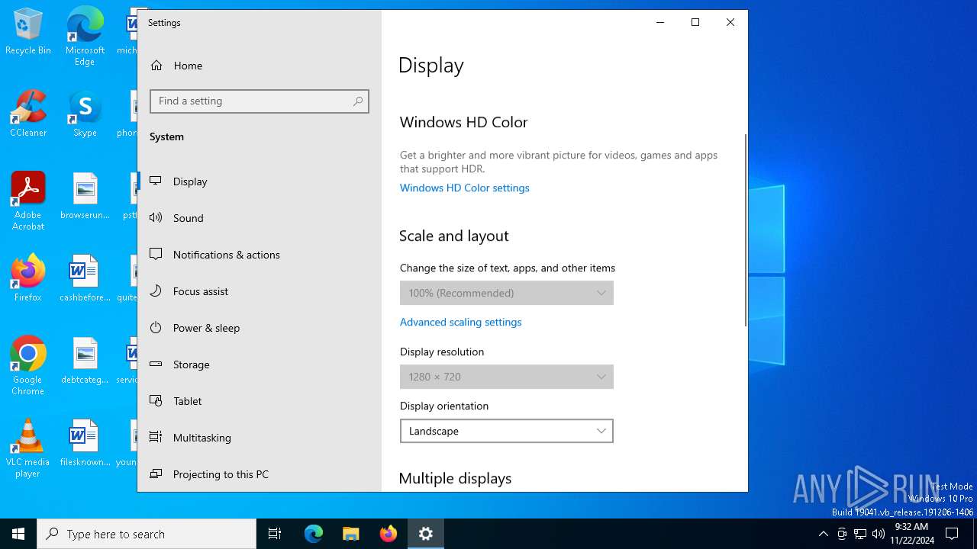Viewport: 977px width, 549px height.
Task: Open Firefox from the taskbar
Action: [x=389, y=534]
